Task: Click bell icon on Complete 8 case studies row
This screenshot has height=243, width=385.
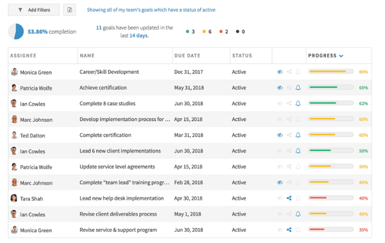Action: (x=298, y=103)
